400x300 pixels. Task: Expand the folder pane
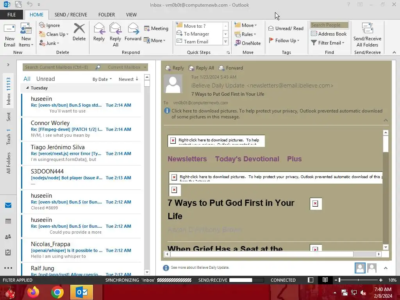point(8,65)
